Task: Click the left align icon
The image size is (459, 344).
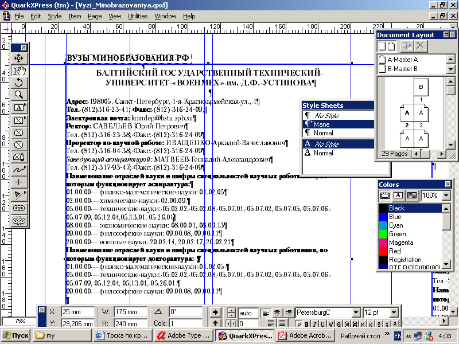Action: [266, 313]
